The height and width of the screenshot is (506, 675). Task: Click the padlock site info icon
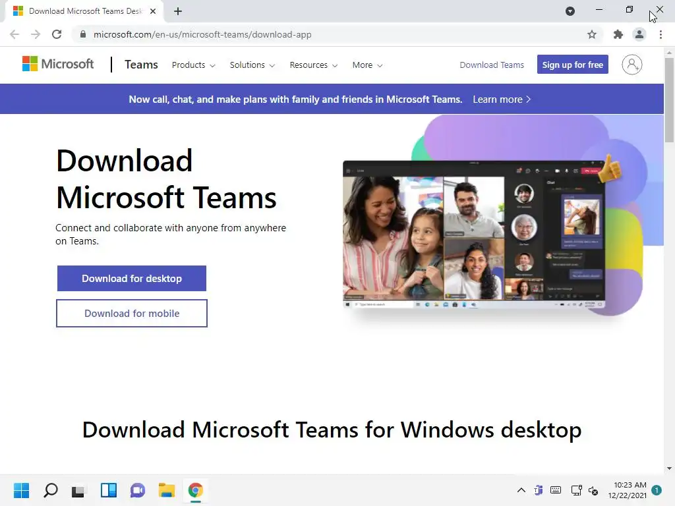pyautogui.click(x=83, y=34)
